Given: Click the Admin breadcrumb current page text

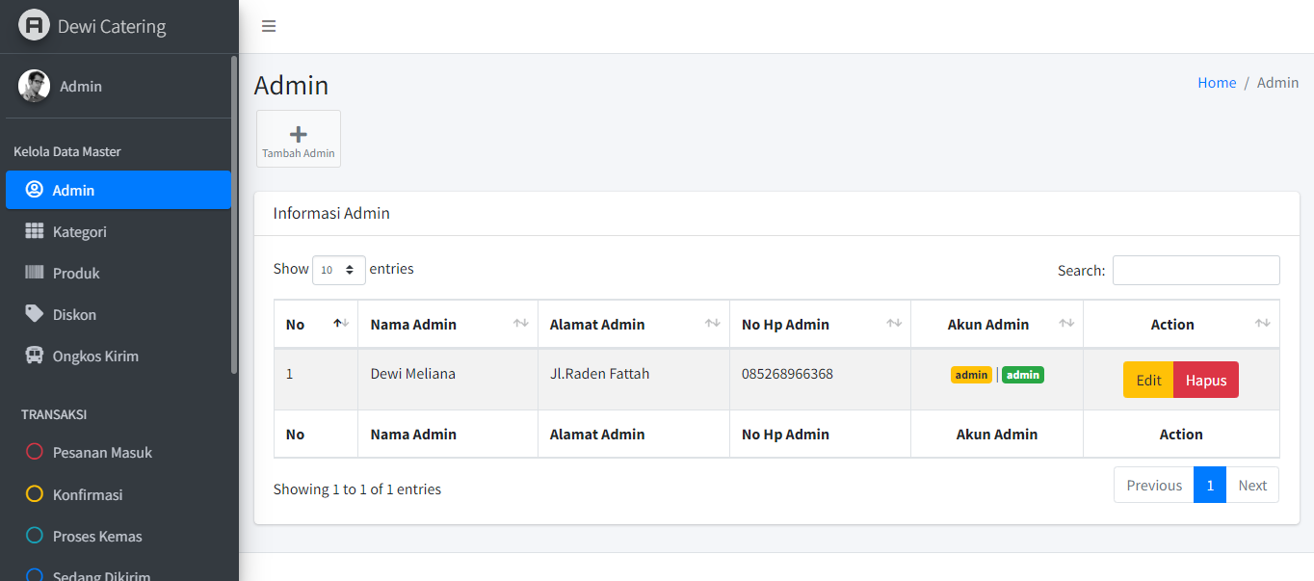Looking at the screenshot, I should click(1278, 83).
